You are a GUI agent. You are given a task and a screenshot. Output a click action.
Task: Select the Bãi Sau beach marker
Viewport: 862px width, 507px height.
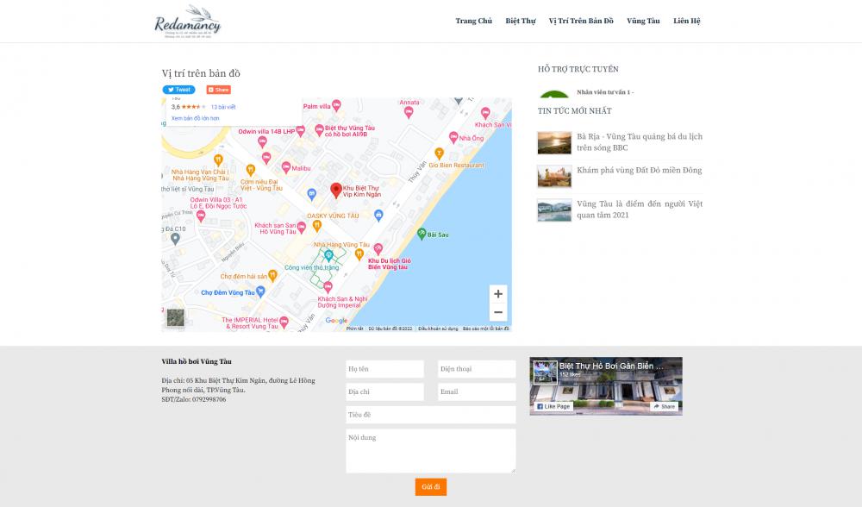pos(422,234)
